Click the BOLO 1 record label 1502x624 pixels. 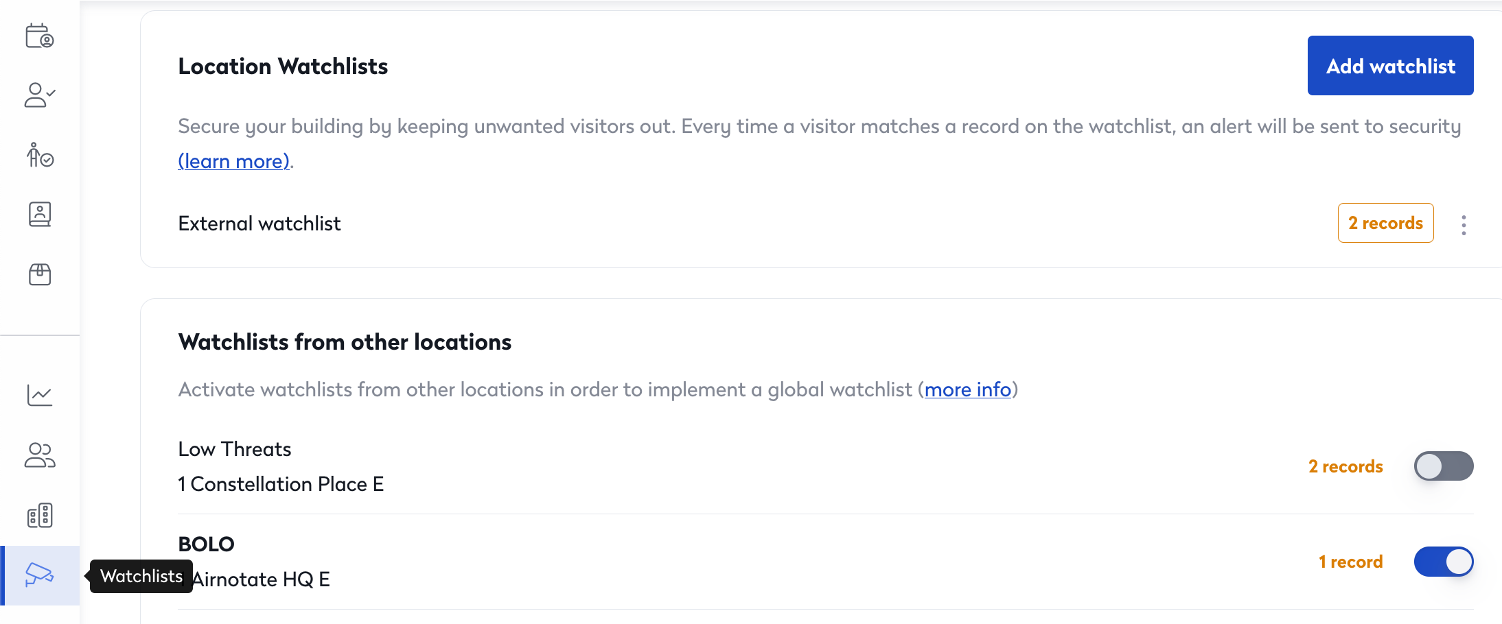1350,562
